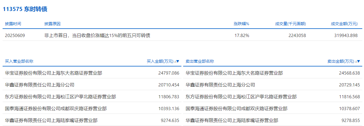Select seller 东方证券上海松江区沪亭北路营业部
Screen dimensions: 364x126
click(x=241, y=97)
